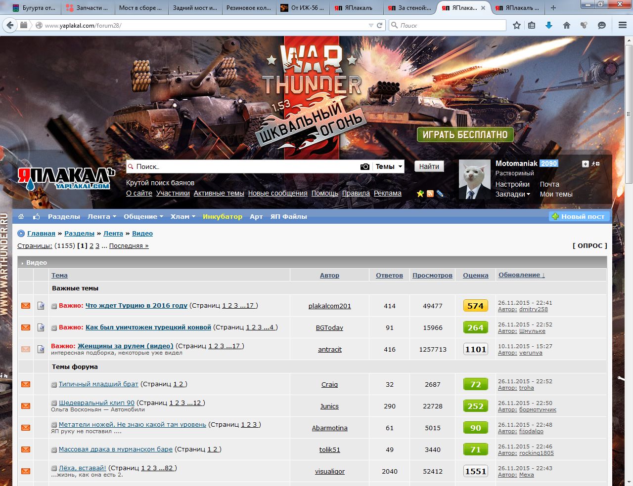Click the 574 rating badge
The height and width of the screenshot is (486, 633).
(475, 306)
